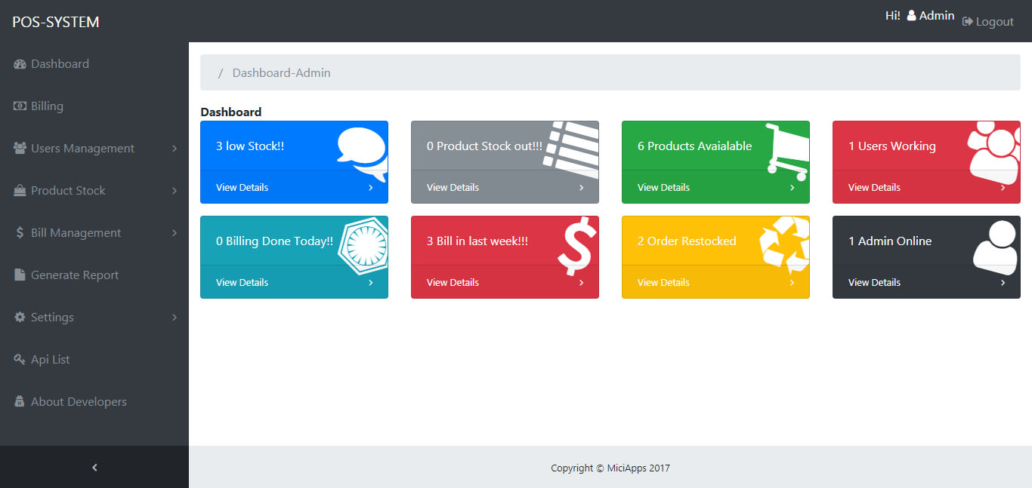Click arrow on Products Available View Details

coord(793,188)
